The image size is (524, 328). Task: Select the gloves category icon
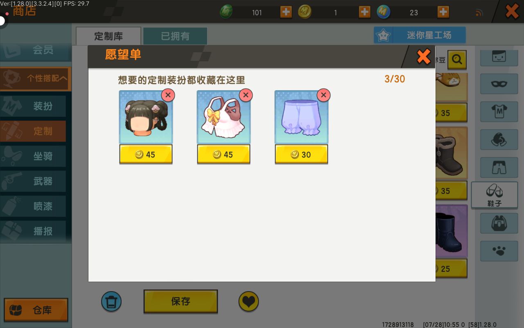[499, 139]
